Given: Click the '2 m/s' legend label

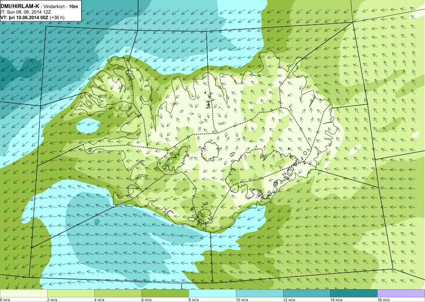Looking at the screenshot, I should pyautogui.click(x=52, y=300).
